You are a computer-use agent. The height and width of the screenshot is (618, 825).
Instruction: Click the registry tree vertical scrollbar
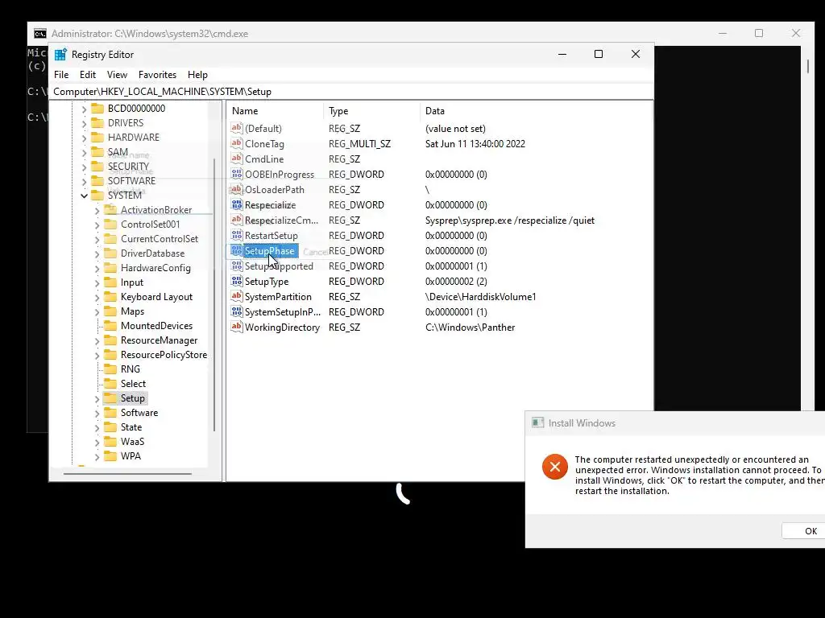tap(214, 295)
